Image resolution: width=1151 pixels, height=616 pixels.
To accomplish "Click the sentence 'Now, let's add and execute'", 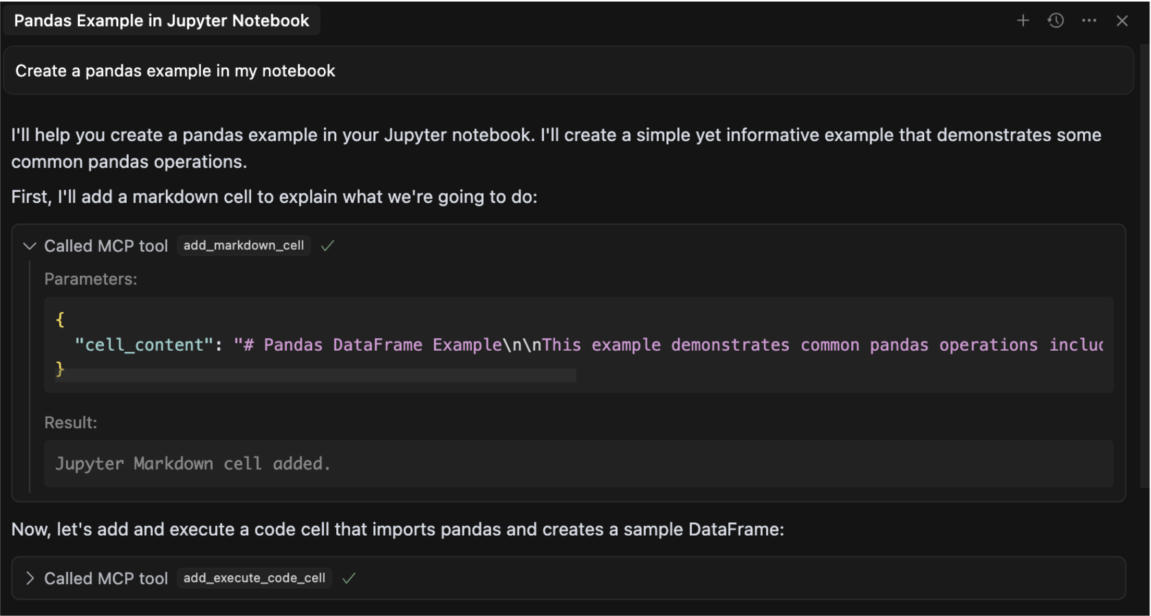I will (x=398, y=529).
